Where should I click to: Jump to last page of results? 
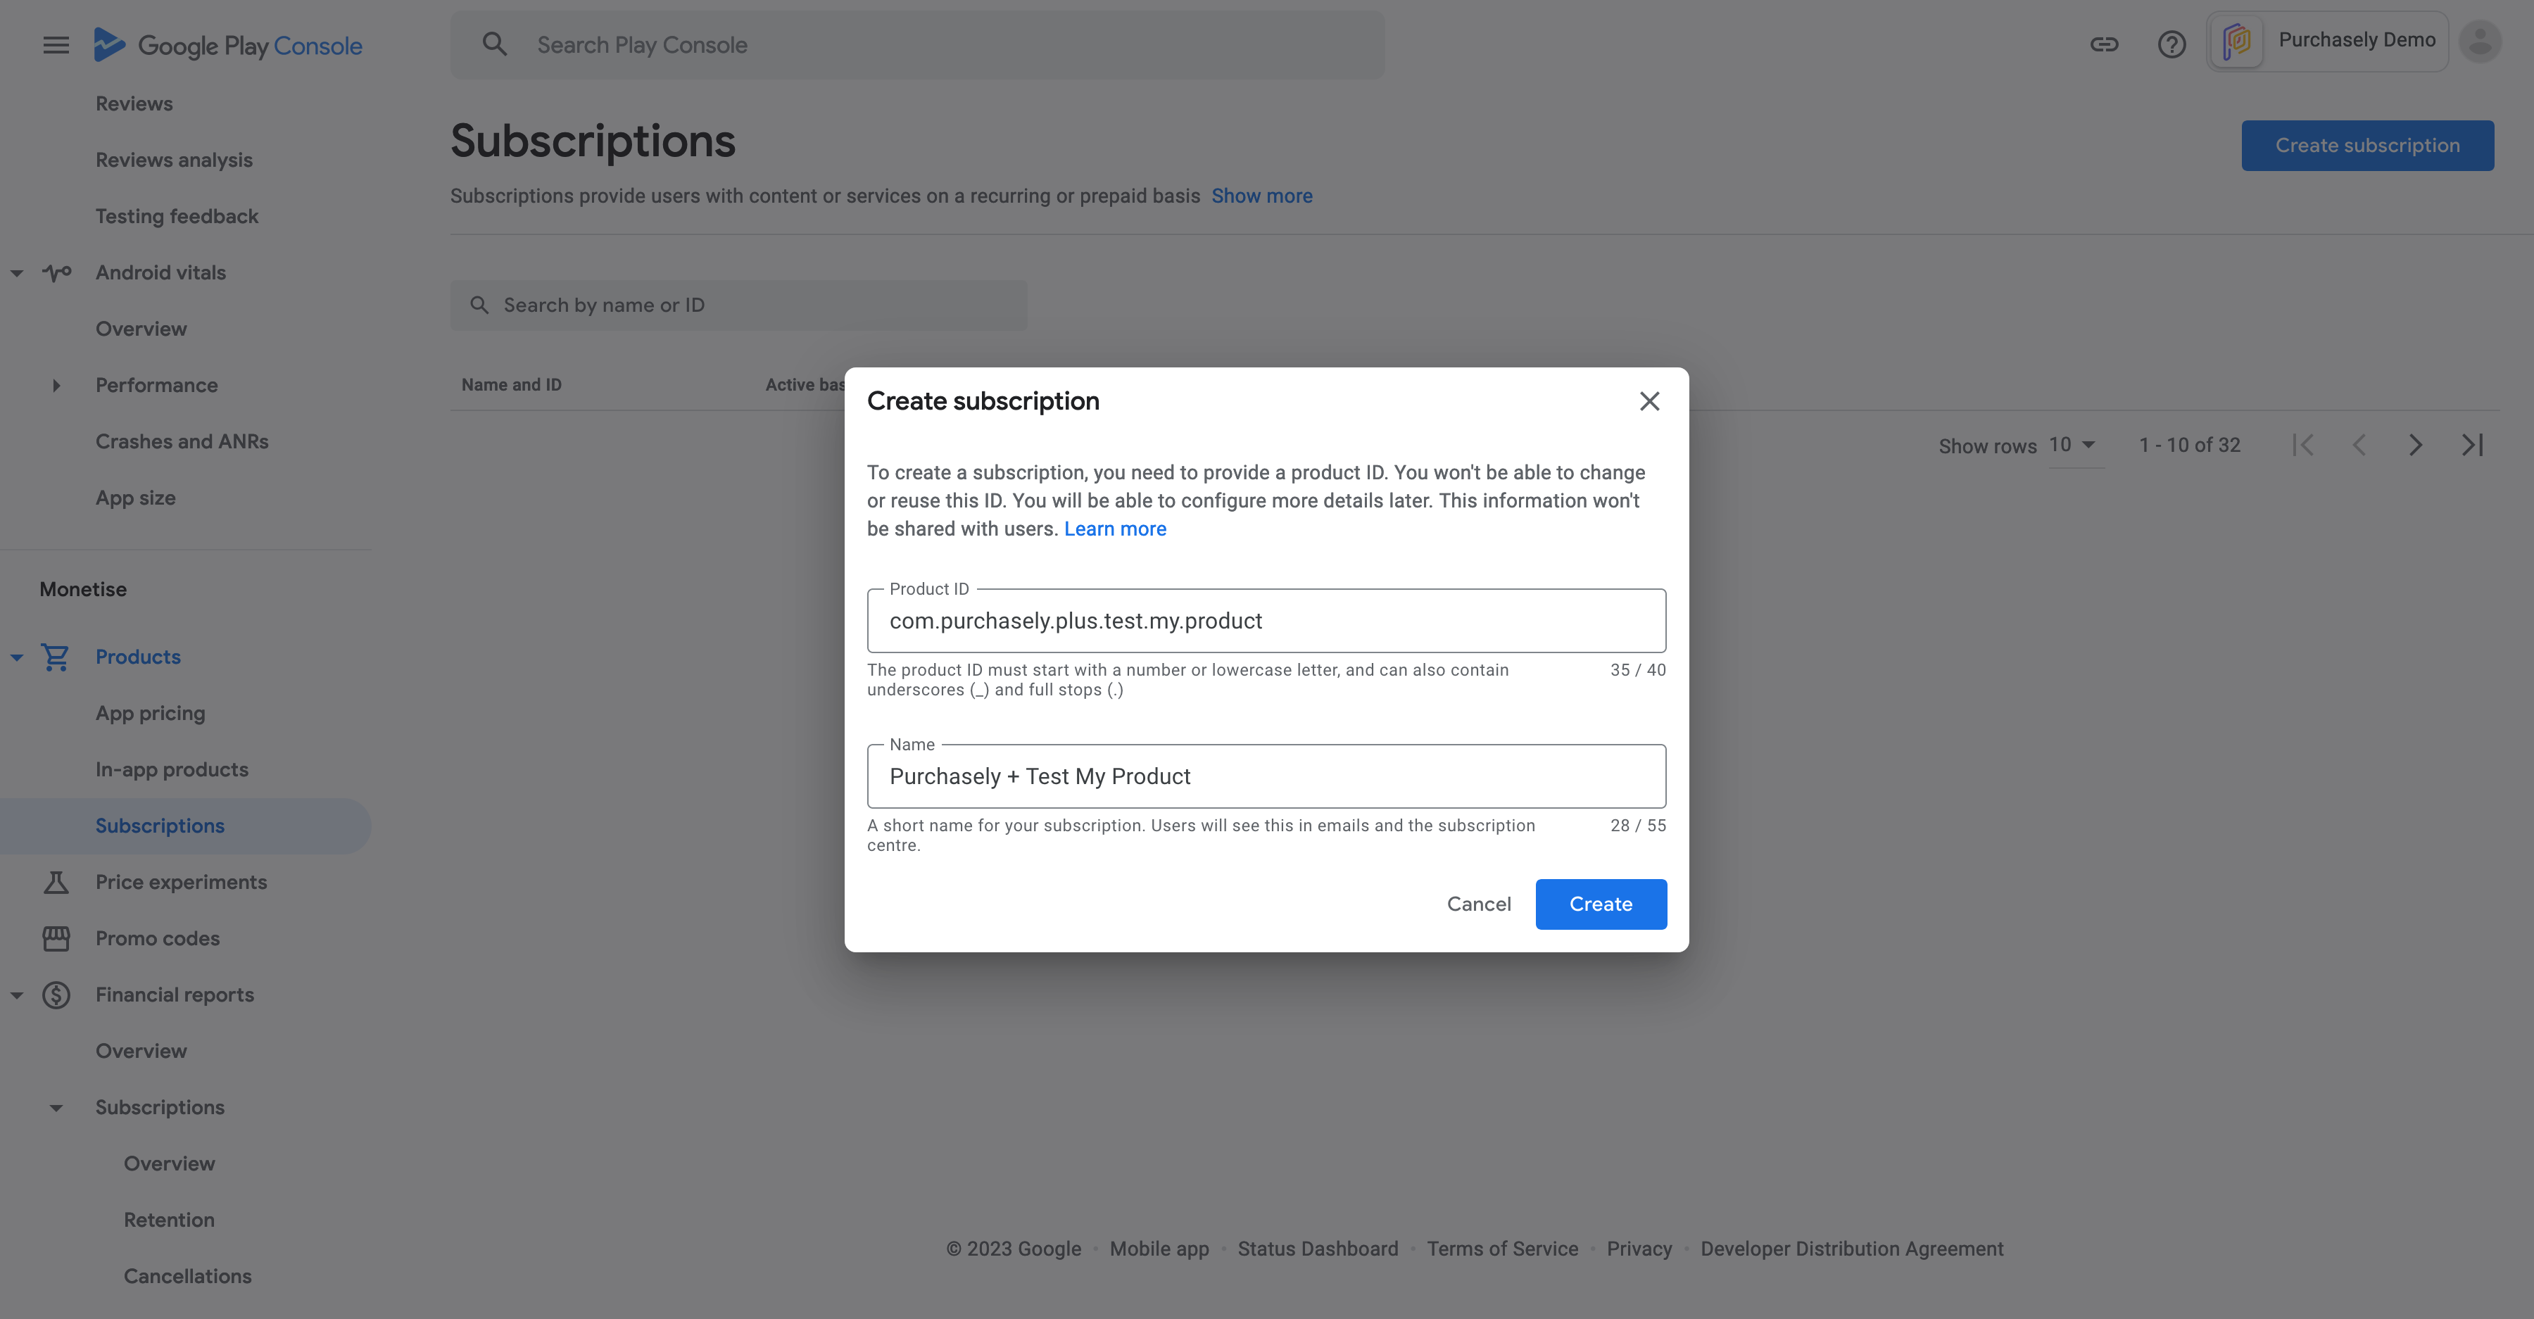click(2472, 446)
